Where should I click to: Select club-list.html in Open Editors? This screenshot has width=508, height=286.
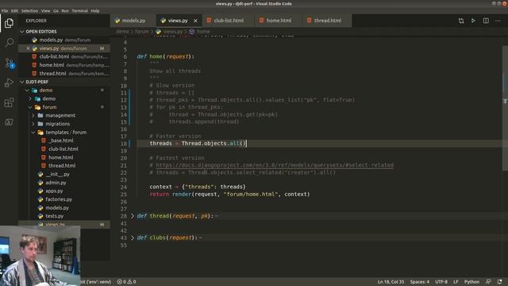[x=54, y=56]
